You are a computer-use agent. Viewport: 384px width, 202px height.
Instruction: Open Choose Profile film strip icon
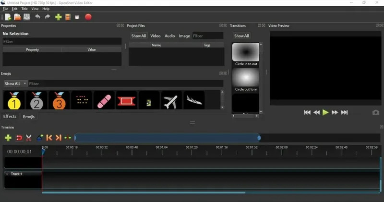coord(68,17)
